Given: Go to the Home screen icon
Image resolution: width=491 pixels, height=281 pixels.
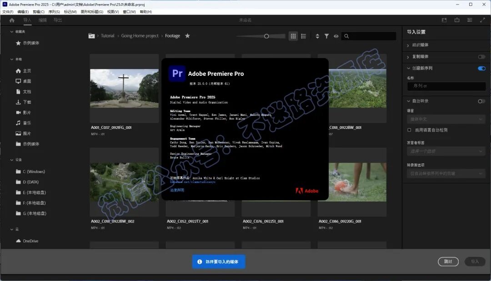Looking at the screenshot, I should 12,20.
